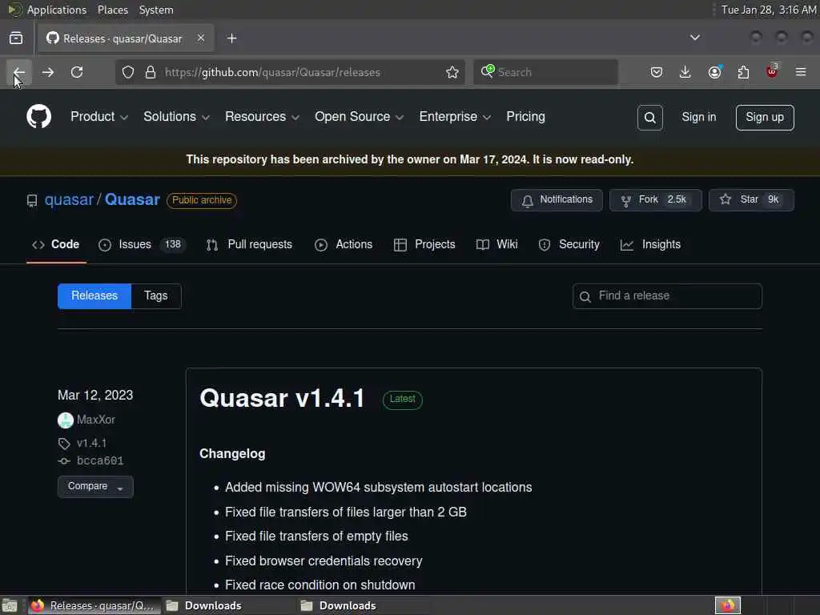
Task: Click the Sign up button
Action: 765,117
